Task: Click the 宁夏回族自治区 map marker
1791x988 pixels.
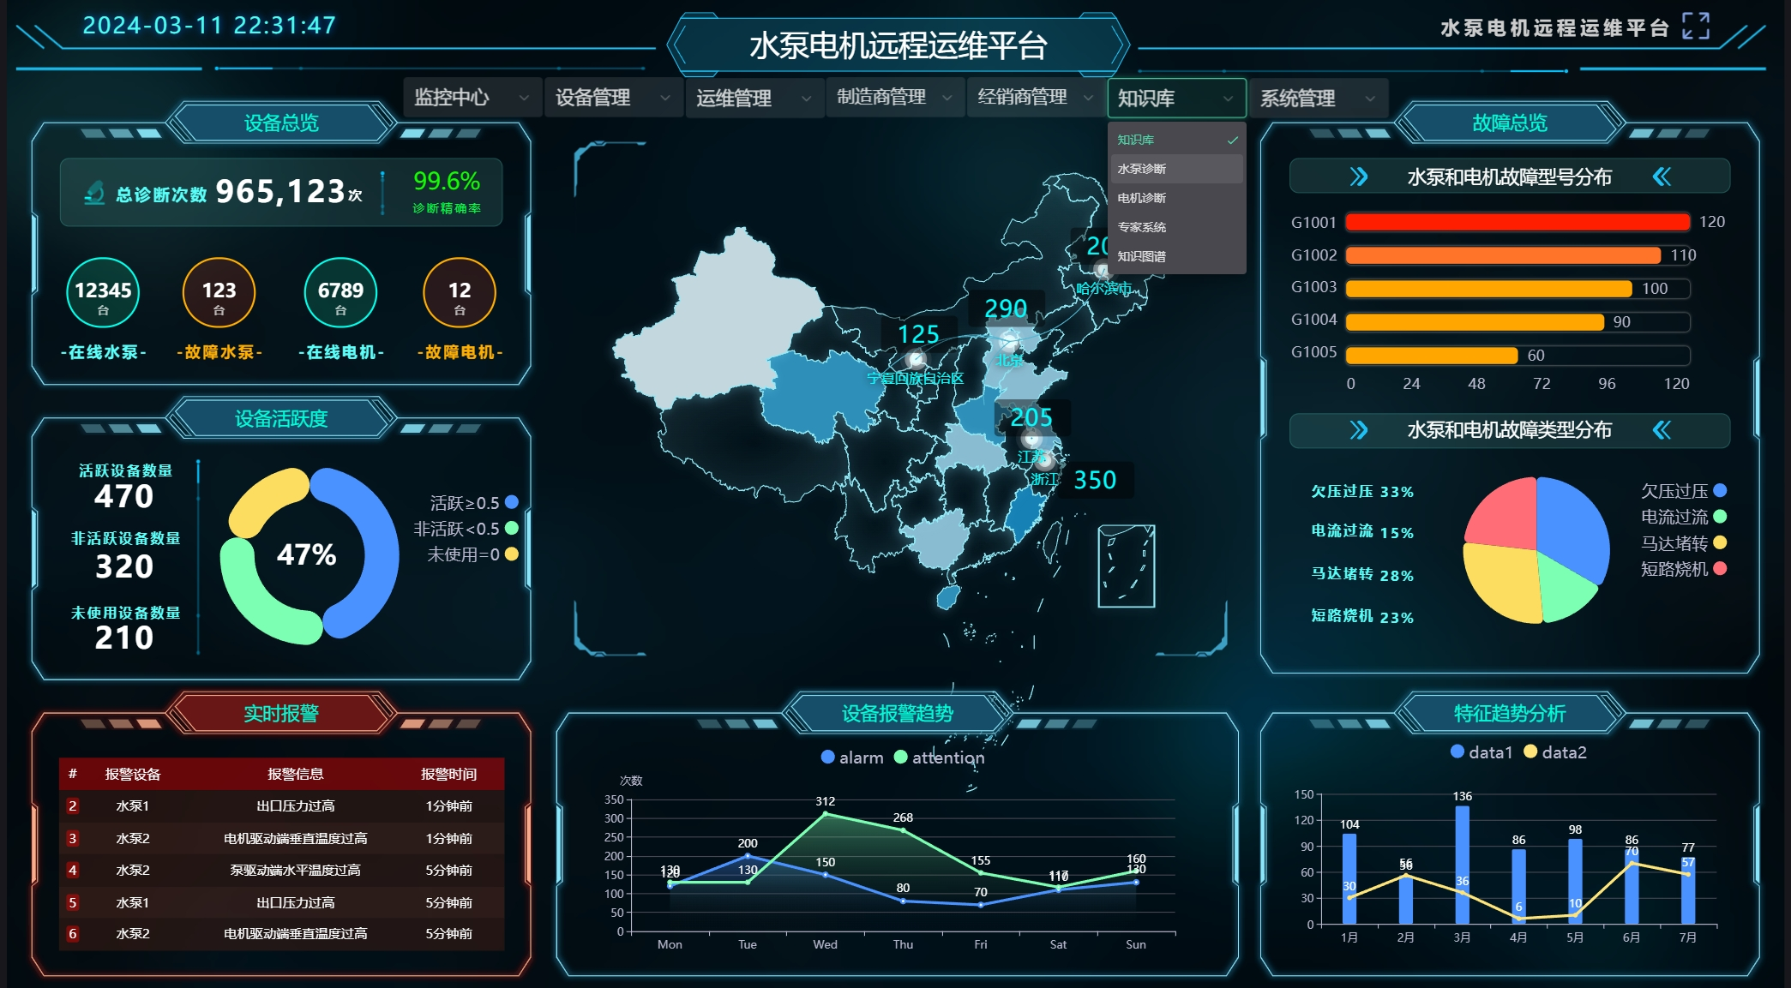Action: (x=916, y=359)
